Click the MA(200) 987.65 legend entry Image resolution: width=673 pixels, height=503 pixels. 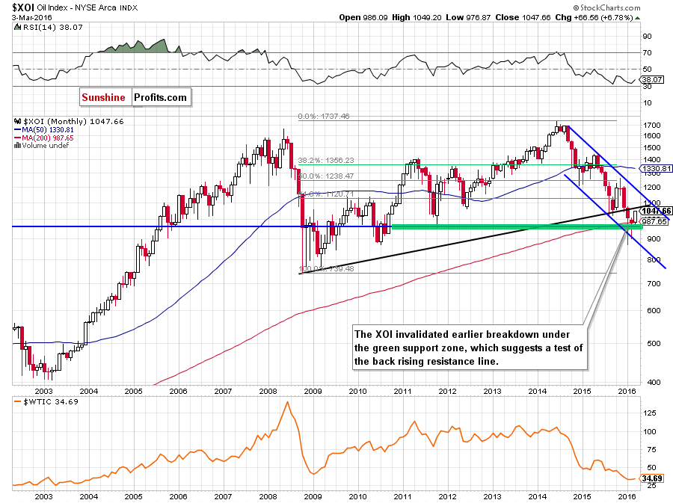tap(44, 138)
